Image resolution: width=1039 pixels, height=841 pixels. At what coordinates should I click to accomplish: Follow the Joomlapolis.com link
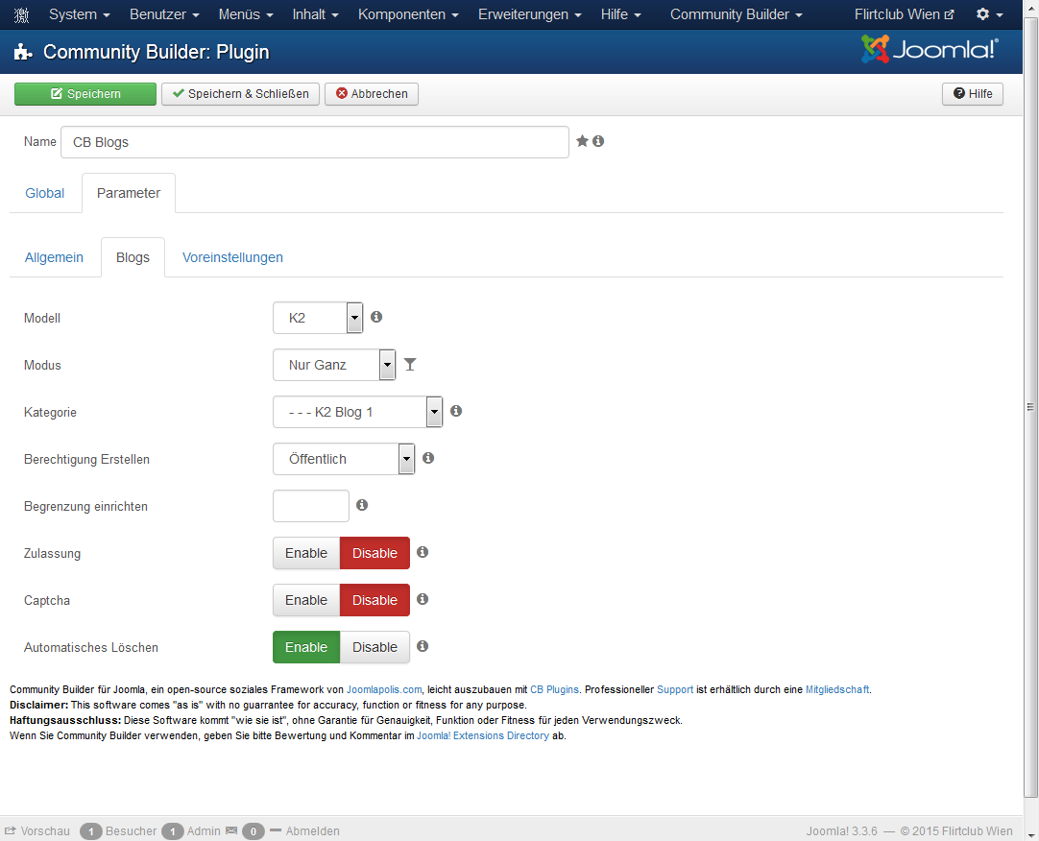pos(384,689)
